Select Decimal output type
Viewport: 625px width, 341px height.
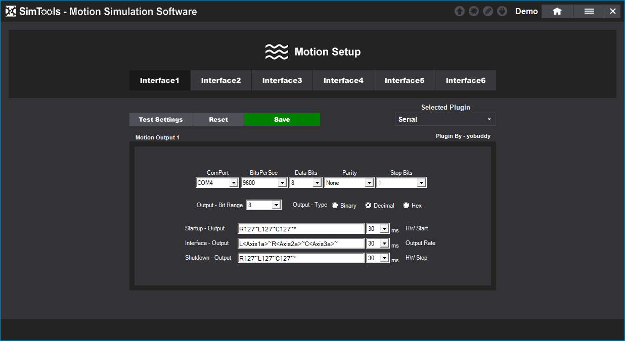tap(368, 206)
